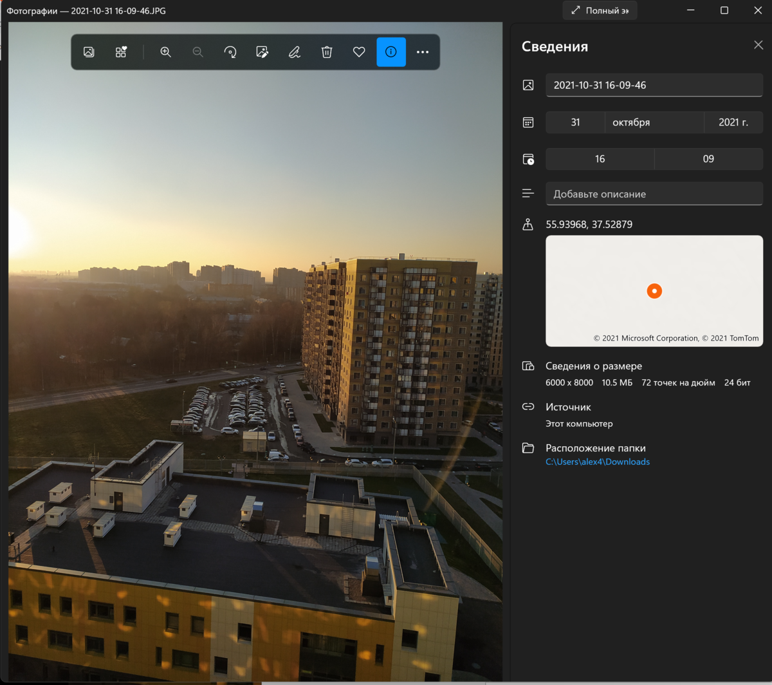Click the Добавьте описание field
The image size is (772, 685).
tap(654, 194)
